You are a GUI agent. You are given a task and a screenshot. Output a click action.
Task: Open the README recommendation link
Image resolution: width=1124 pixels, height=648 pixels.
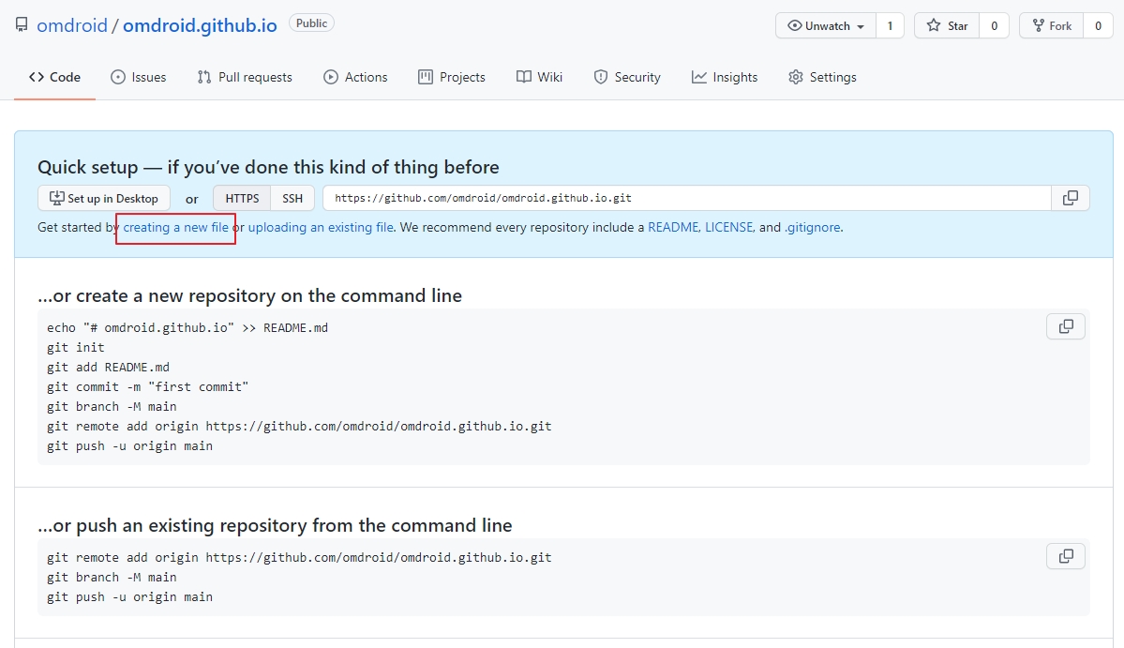(x=673, y=227)
